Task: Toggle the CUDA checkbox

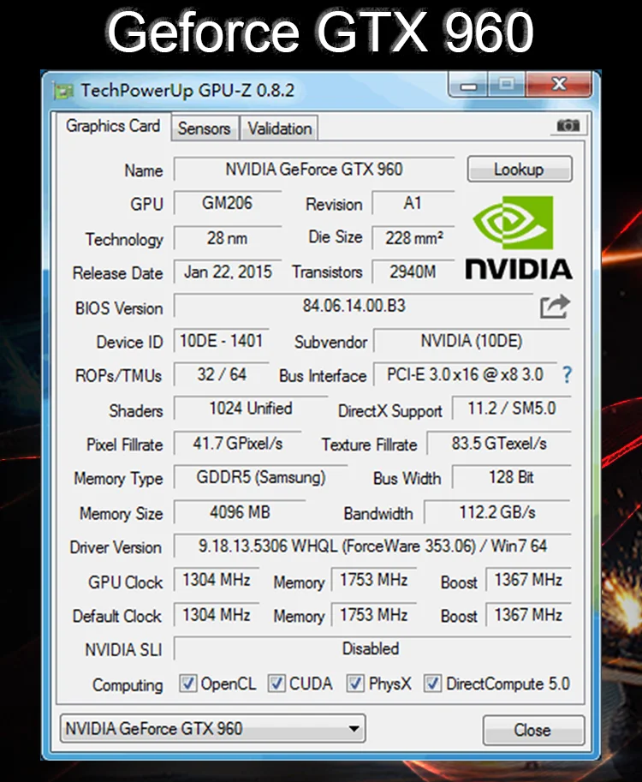Action: [x=276, y=684]
